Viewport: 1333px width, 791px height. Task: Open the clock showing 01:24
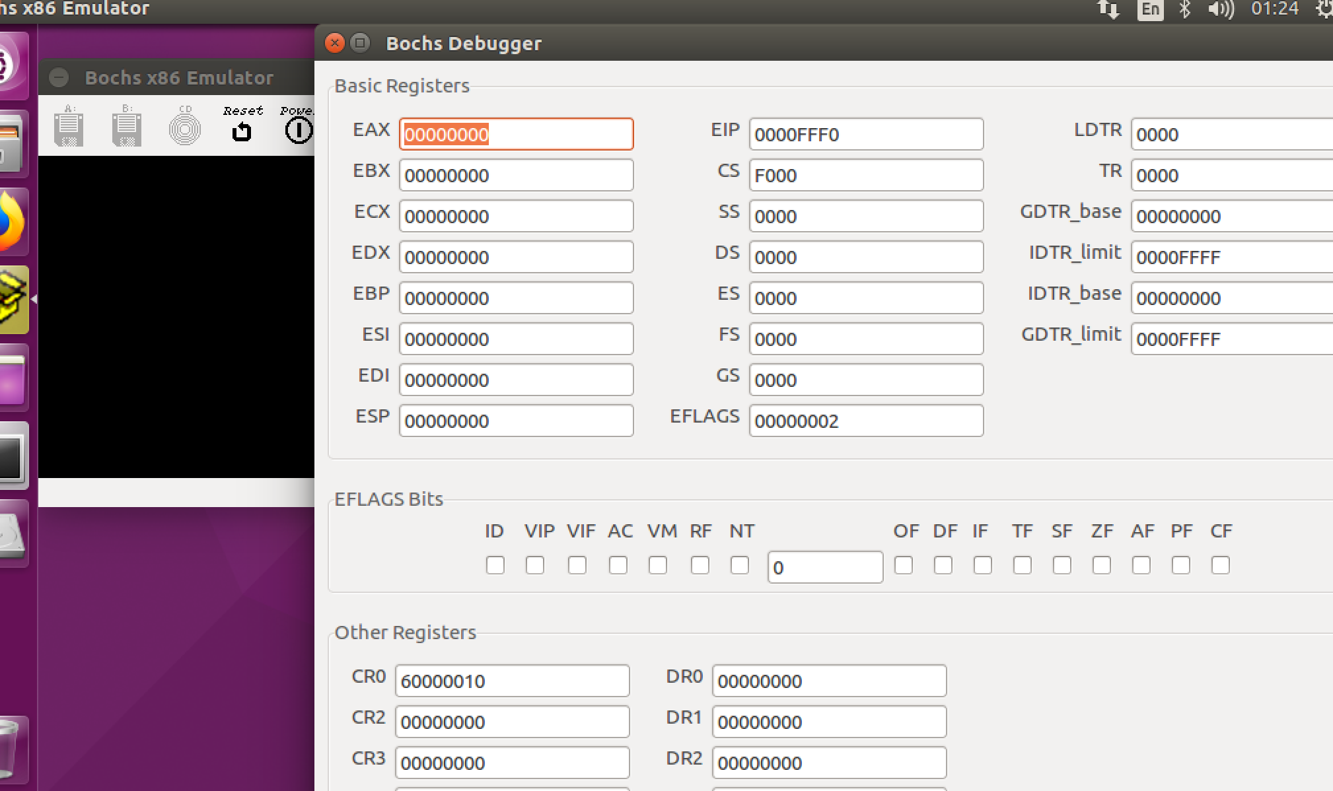pyautogui.click(x=1274, y=9)
